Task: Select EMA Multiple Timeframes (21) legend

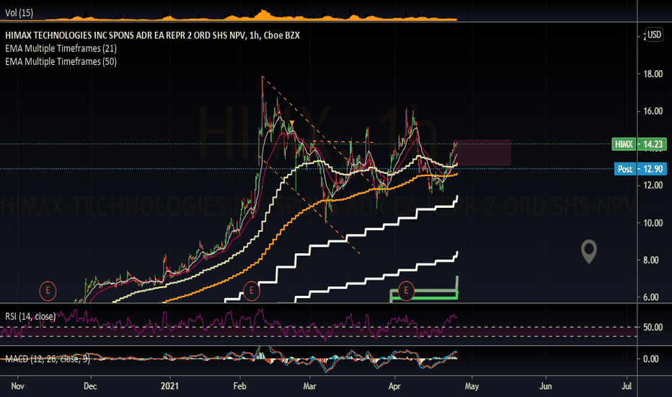Action: [61, 48]
